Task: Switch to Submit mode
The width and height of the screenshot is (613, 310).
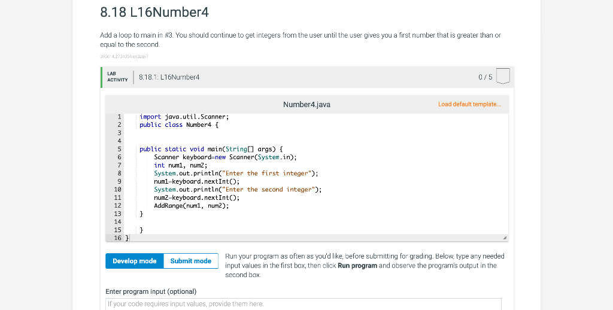Action: 191,261
